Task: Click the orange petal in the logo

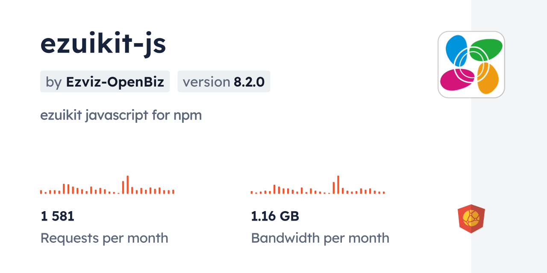Action: [488, 79]
